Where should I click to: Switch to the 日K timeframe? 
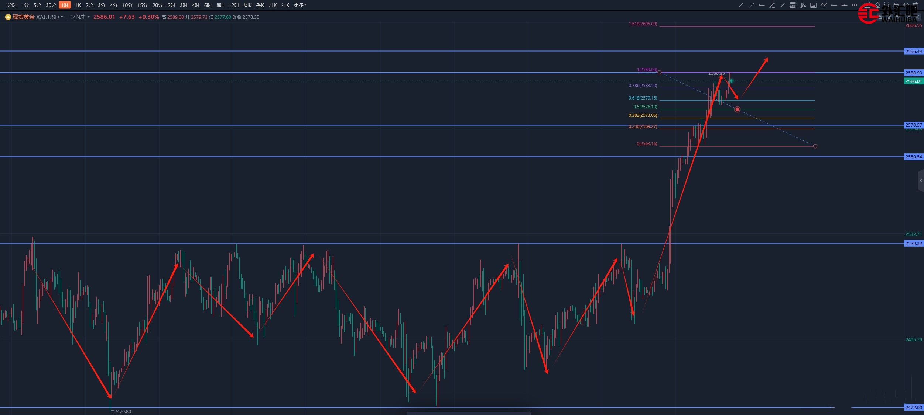[77, 5]
